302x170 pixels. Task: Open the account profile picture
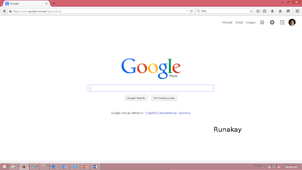point(292,22)
